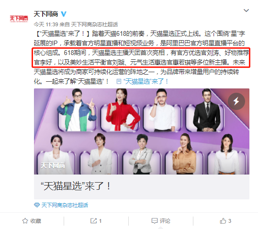Click the 天下网商 red logo avatar
The width and height of the screenshot is (258, 229).
[19, 19]
